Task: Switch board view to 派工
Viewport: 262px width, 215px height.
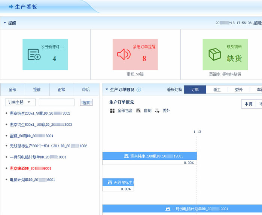Action: coord(217,90)
